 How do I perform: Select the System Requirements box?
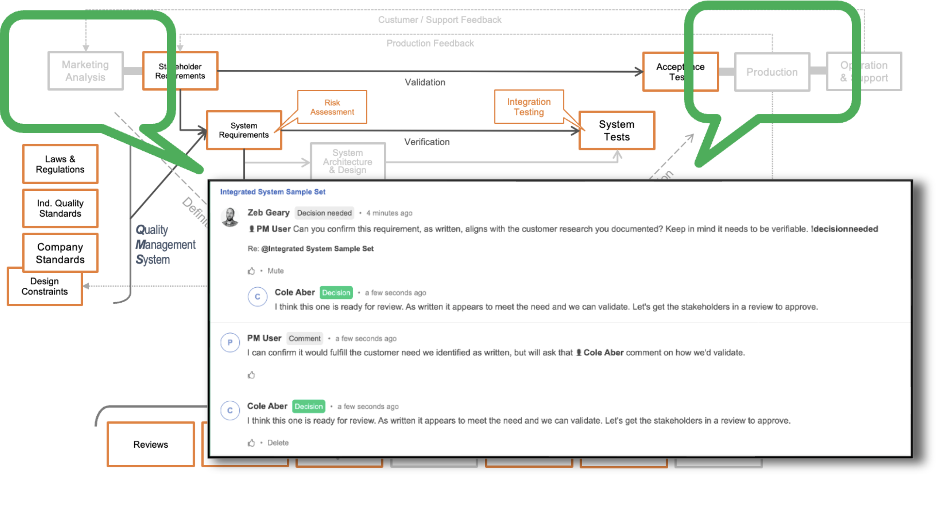244,130
